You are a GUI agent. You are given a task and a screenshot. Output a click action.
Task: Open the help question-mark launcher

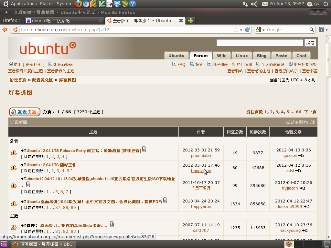pyautogui.click(x=132, y=4)
